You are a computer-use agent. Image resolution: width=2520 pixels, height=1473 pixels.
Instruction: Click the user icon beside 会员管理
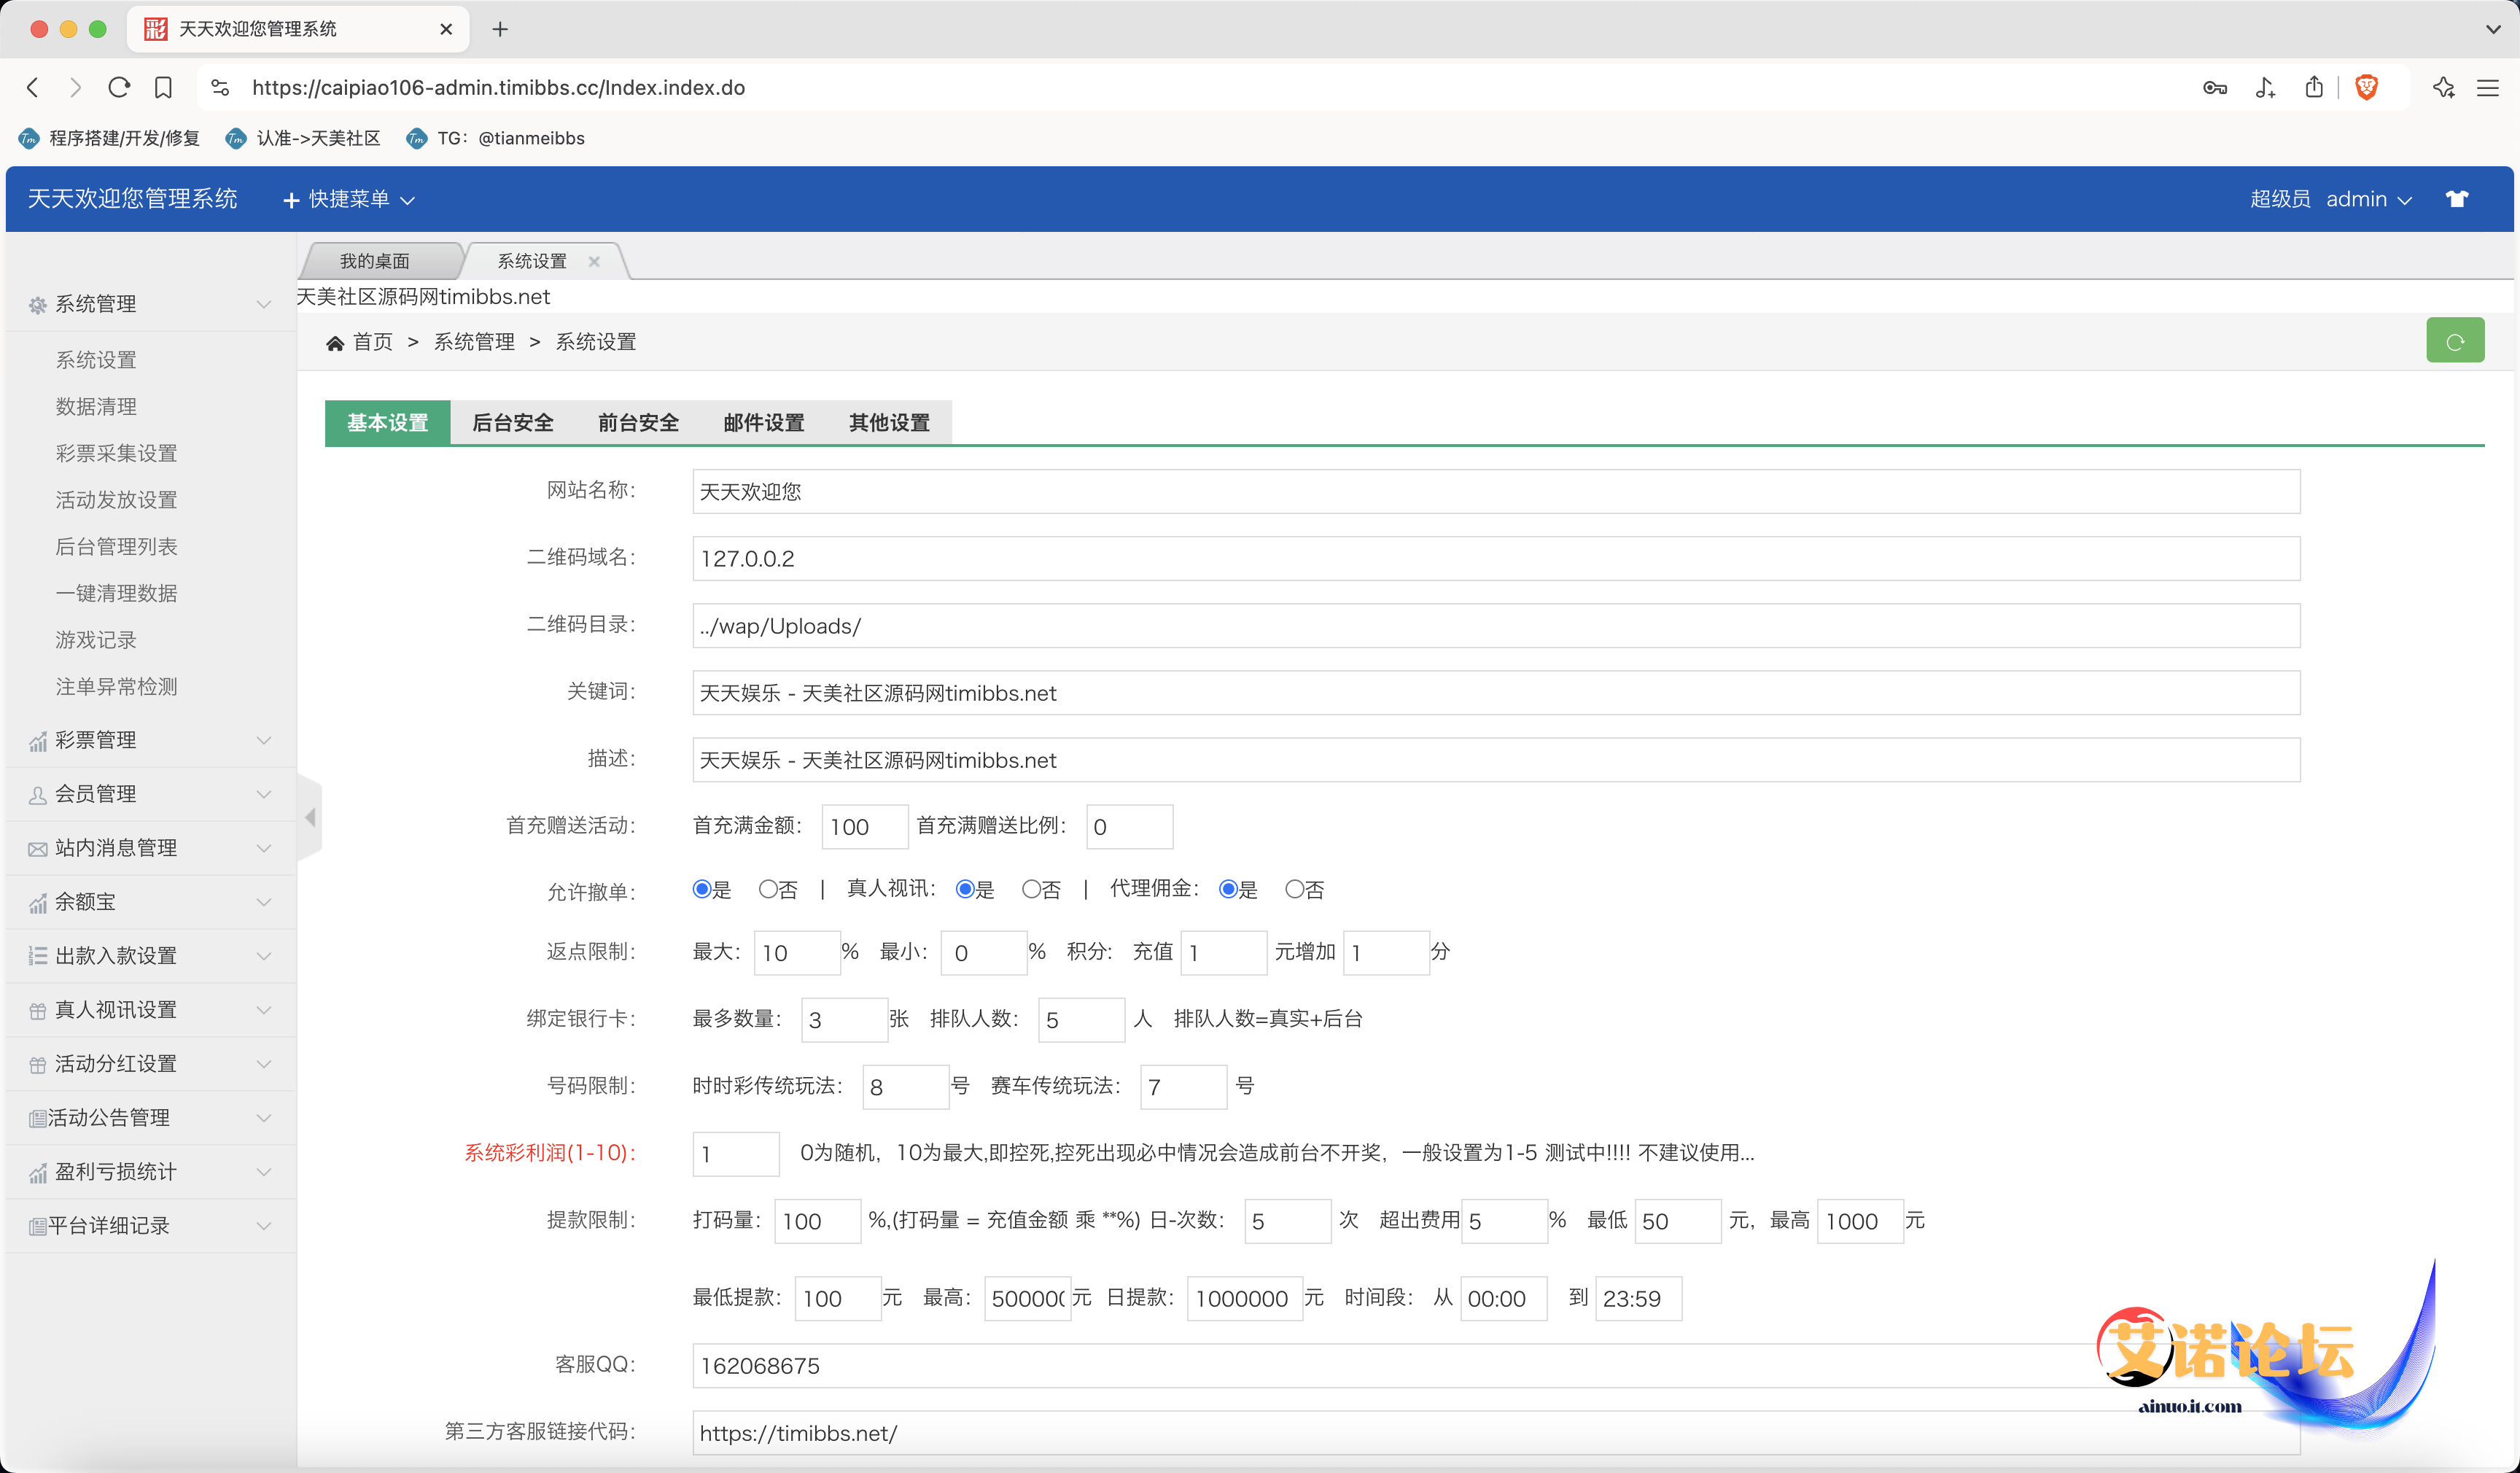tap(38, 795)
